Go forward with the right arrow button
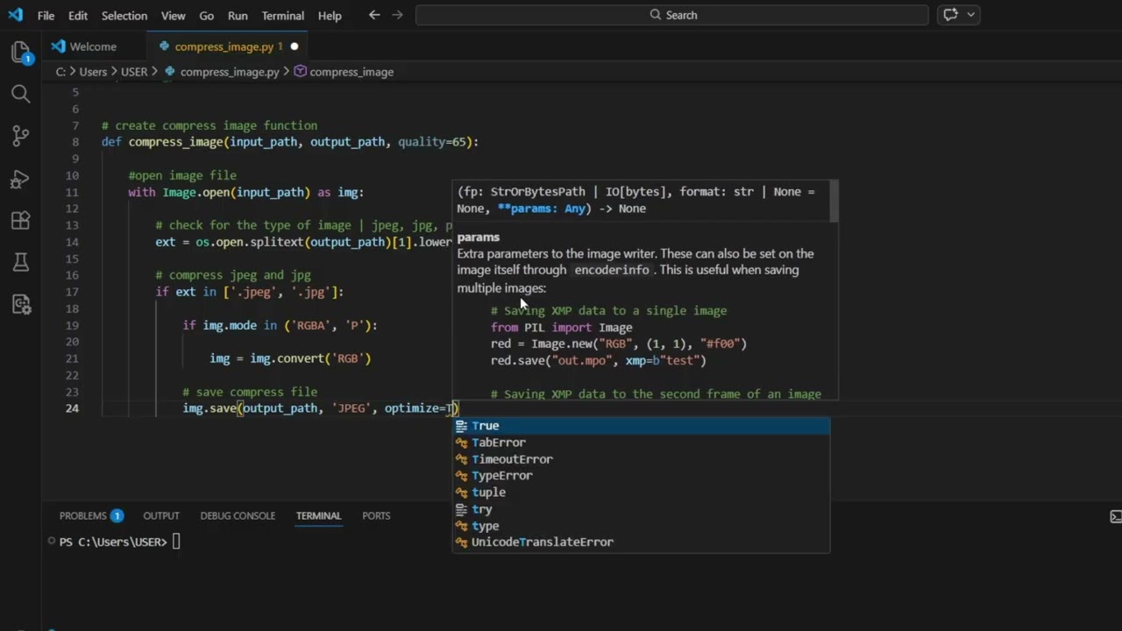 pos(397,15)
